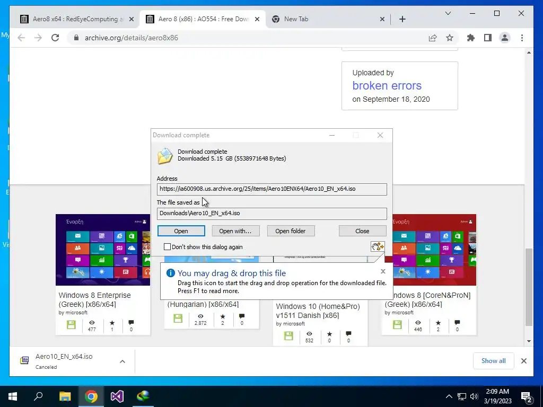Screen dimensions: 543x407
Task: Click the "on September 18, 2020" upload date
Action: click(391, 99)
